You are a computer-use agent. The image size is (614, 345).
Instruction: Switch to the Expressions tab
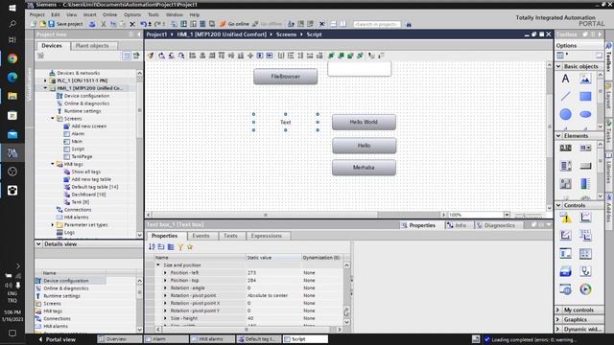coord(267,236)
